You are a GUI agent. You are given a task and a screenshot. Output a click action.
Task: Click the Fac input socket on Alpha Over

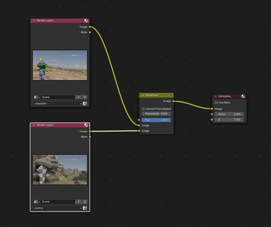click(139, 120)
